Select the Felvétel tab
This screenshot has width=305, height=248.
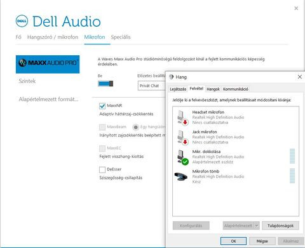(196, 89)
